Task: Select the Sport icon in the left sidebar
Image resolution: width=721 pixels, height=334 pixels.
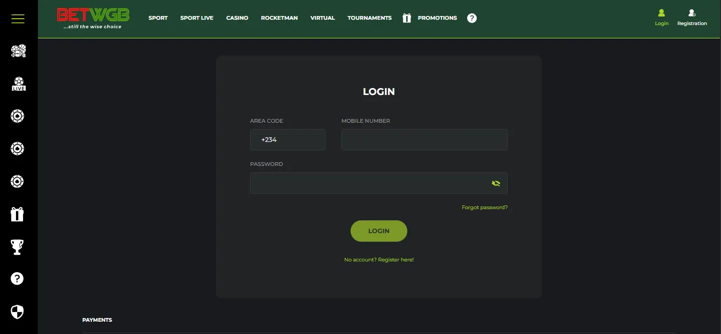Action: (x=18, y=51)
